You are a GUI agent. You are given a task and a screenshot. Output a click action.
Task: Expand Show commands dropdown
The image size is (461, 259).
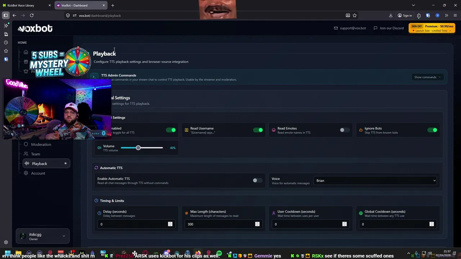pyautogui.click(x=428, y=77)
